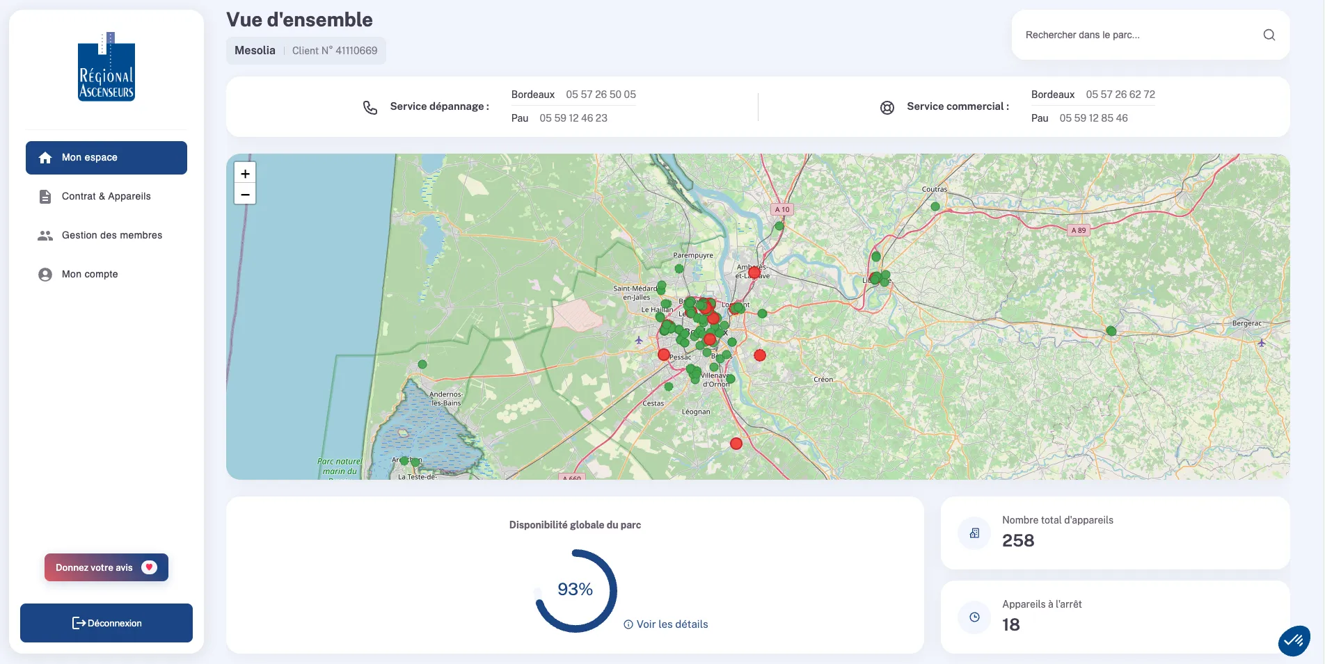
Task: Zoom out on the map with the minus button
Action: pyautogui.click(x=244, y=194)
